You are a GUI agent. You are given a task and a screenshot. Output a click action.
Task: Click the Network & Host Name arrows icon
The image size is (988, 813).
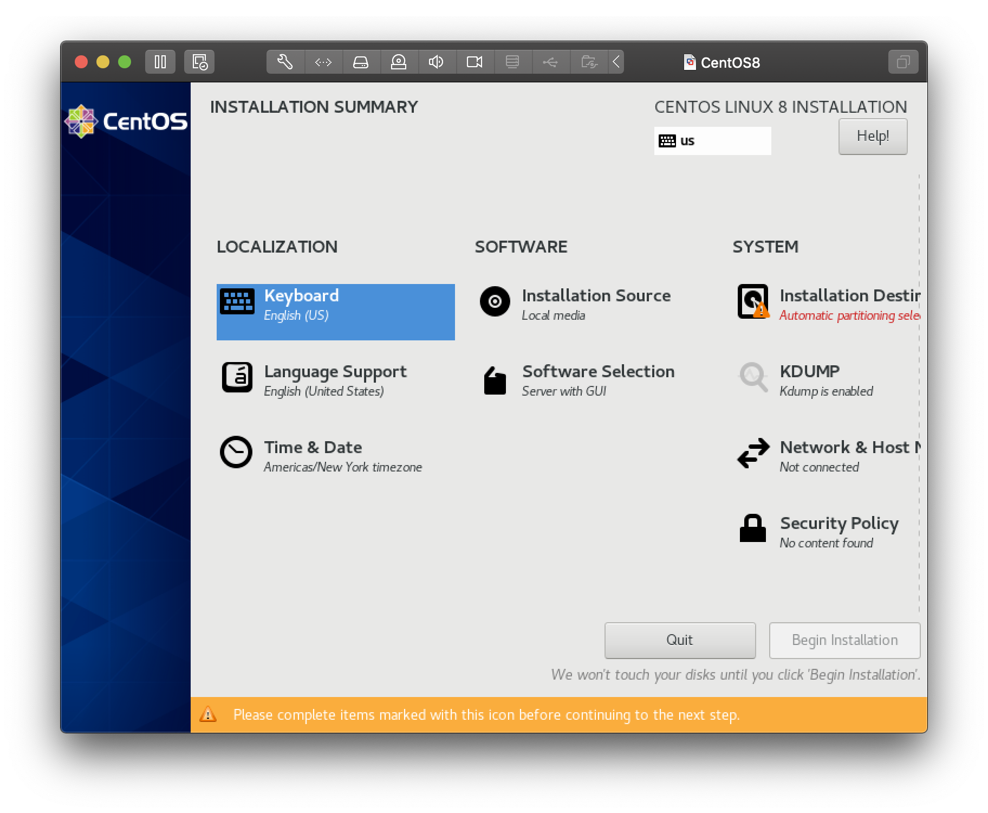click(753, 453)
